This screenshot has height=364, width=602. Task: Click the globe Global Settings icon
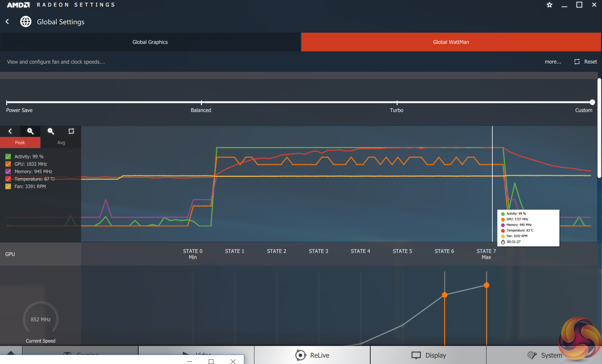coord(26,21)
